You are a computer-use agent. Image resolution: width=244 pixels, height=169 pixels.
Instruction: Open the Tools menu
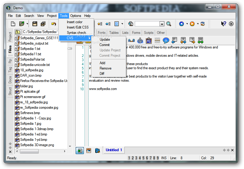click(64, 16)
